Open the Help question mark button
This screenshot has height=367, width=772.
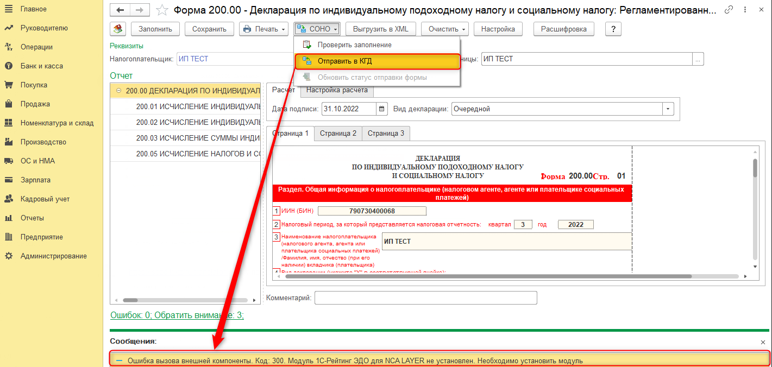(x=613, y=29)
